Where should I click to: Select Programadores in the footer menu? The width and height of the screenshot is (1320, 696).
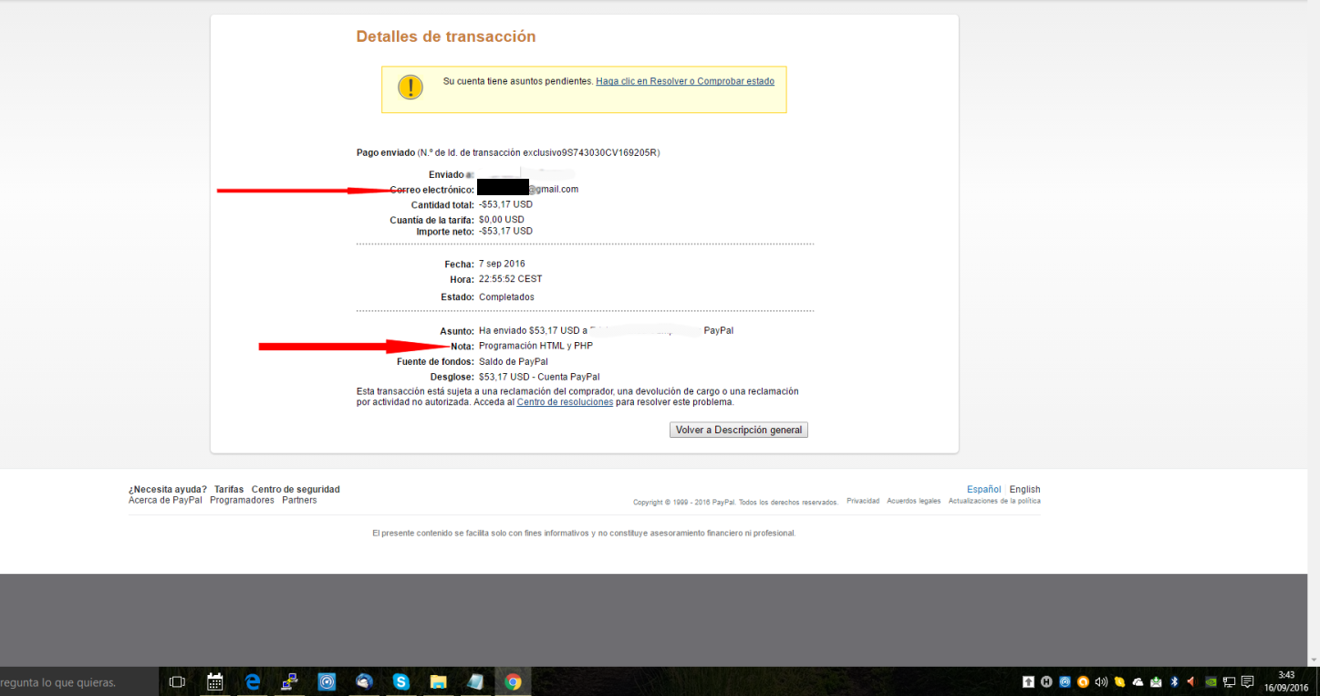tap(241, 499)
